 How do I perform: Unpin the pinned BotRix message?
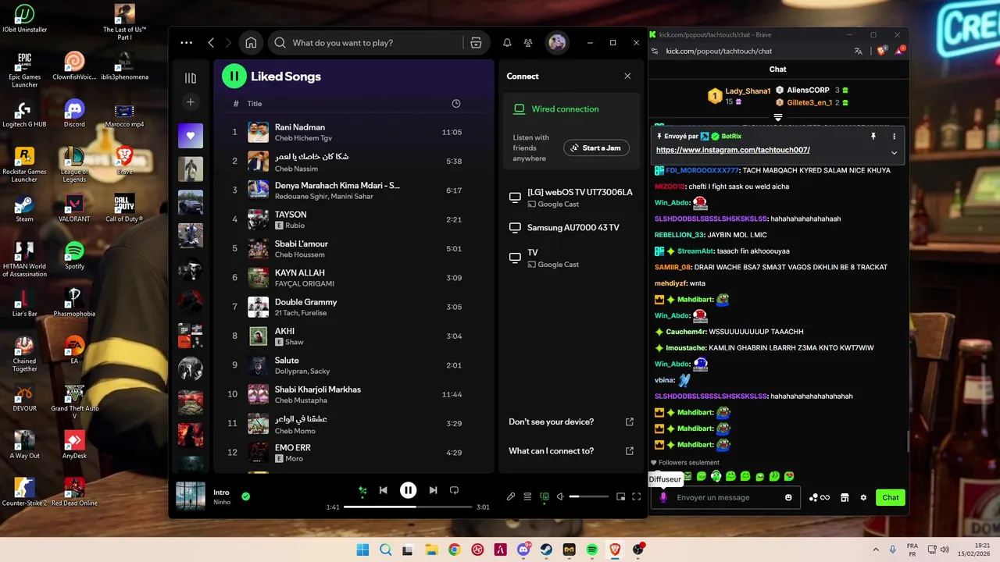(x=873, y=137)
